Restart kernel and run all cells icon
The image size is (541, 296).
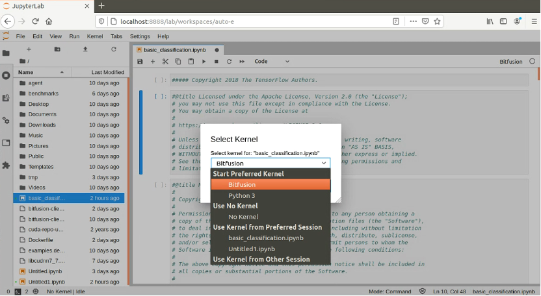pyautogui.click(x=242, y=62)
